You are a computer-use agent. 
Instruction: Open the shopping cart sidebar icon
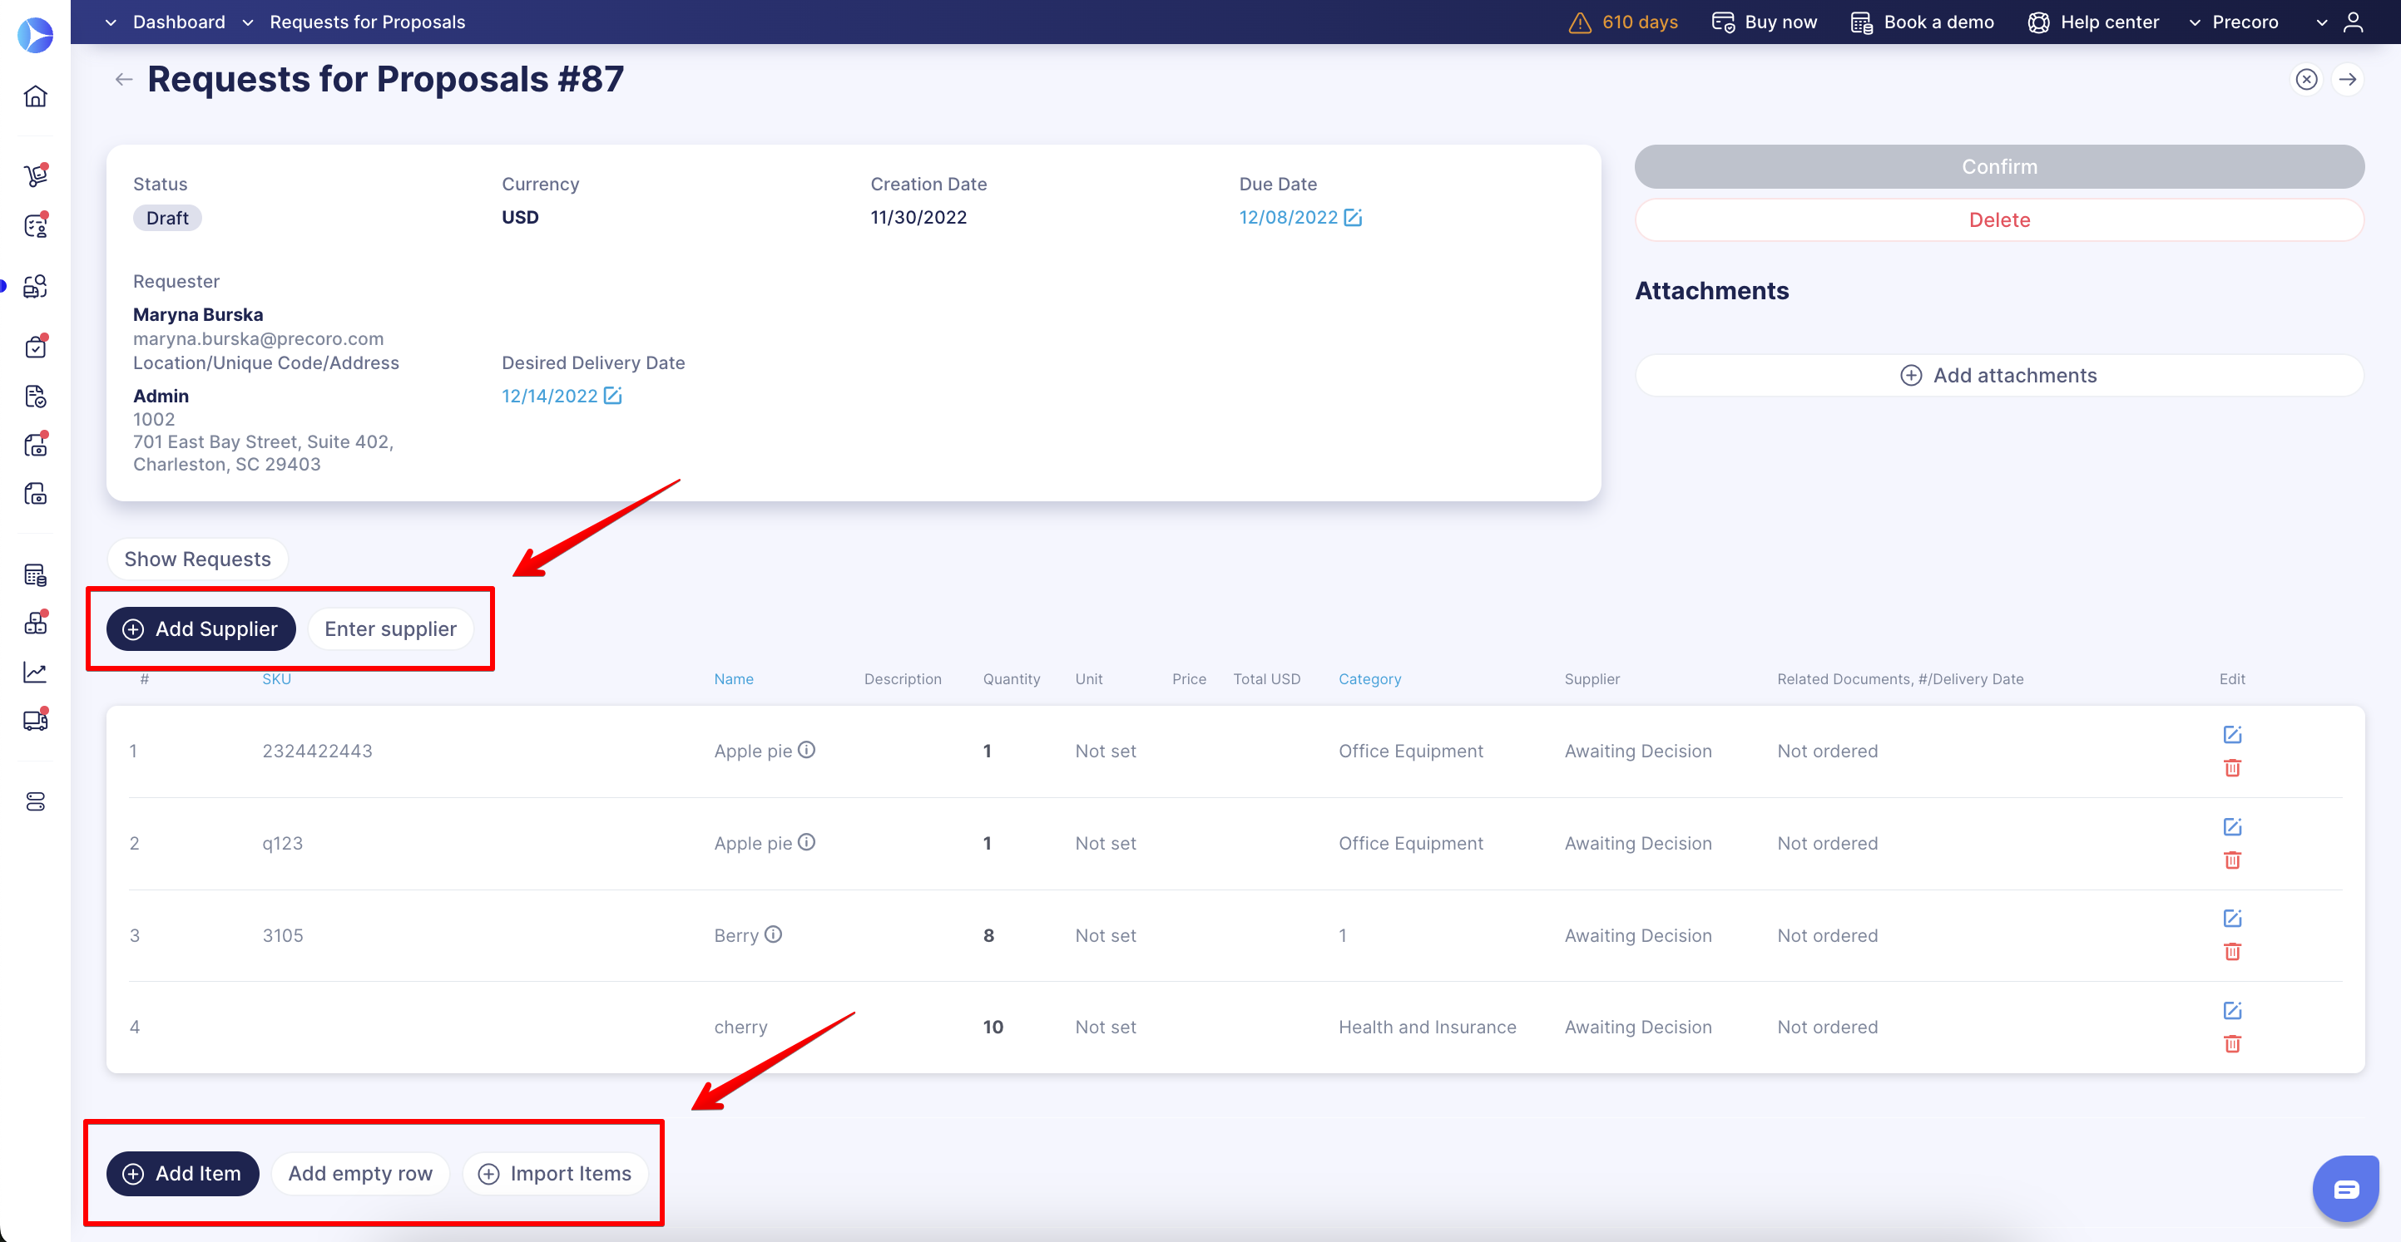tap(36, 175)
